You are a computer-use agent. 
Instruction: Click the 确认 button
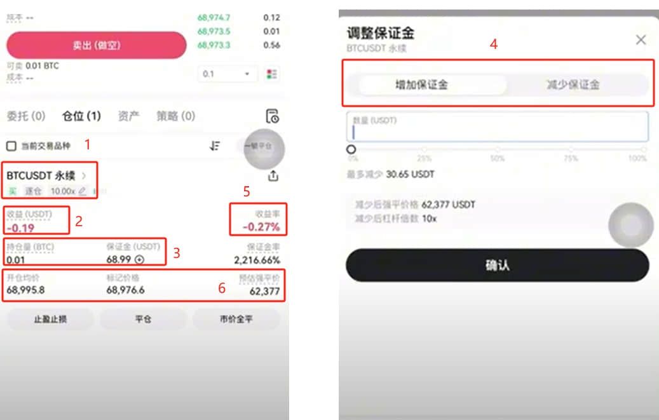(x=497, y=266)
